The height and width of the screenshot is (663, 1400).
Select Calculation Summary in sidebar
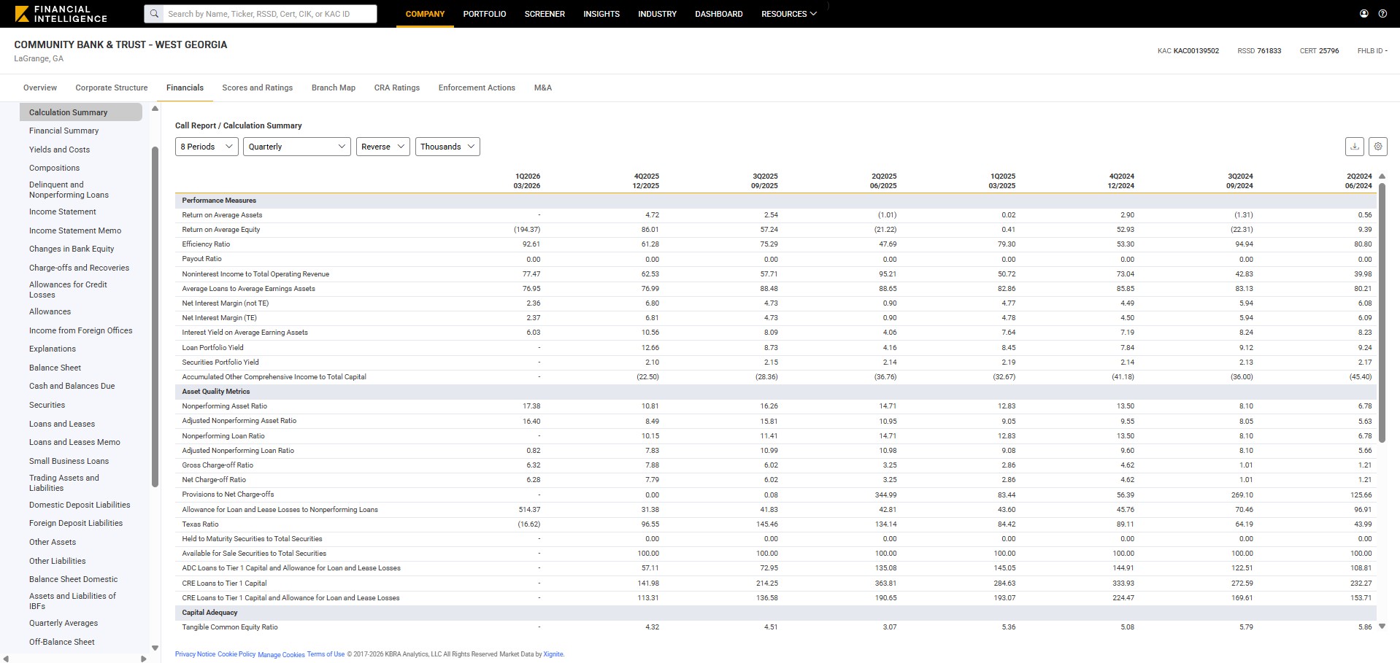[81, 112]
